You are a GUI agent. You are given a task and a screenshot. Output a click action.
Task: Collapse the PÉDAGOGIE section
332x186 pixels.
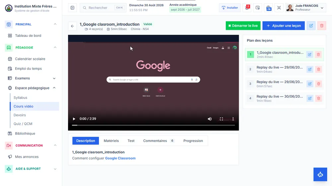(x=55, y=48)
